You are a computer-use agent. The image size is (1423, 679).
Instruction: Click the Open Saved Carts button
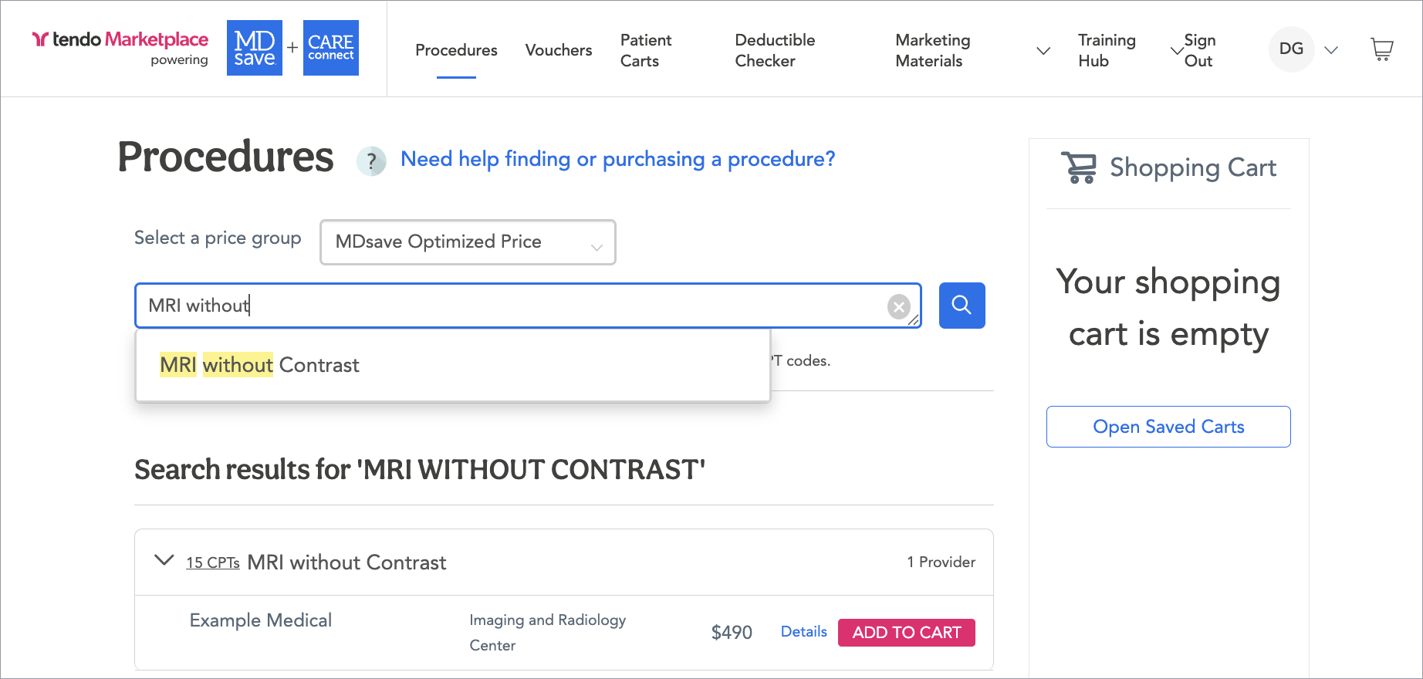(1168, 427)
